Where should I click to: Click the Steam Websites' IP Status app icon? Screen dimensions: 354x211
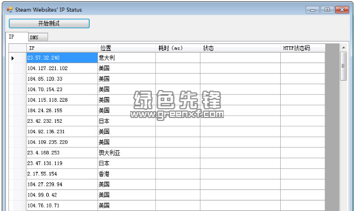click(x=9, y=9)
